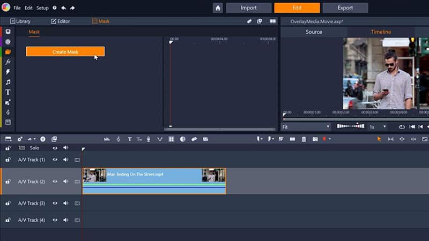Mute audio of A/V Track (2)
Screen dimensions: 429x241
pyautogui.click(x=65, y=182)
